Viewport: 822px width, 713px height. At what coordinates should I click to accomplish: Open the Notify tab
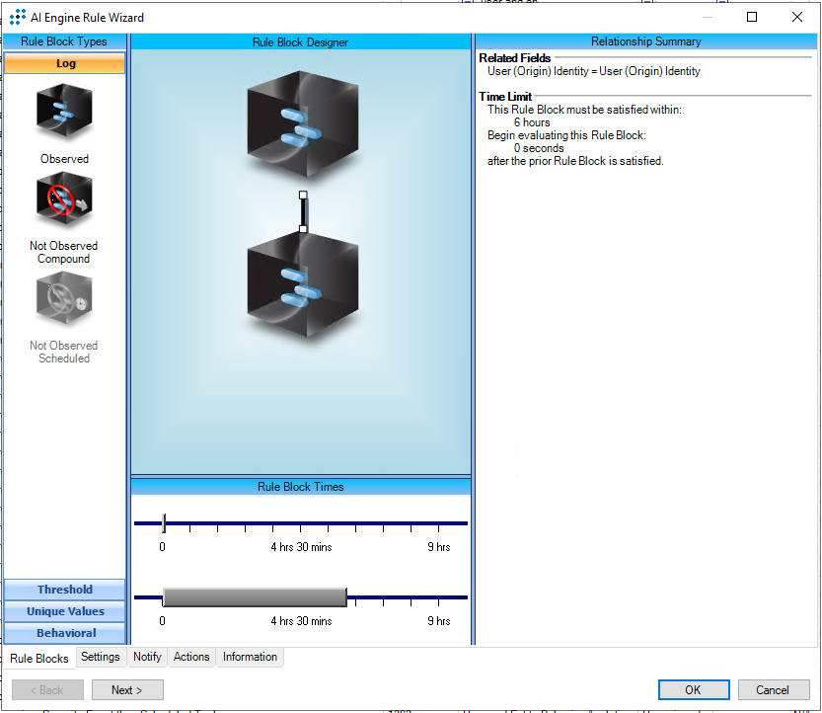click(x=147, y=657)
